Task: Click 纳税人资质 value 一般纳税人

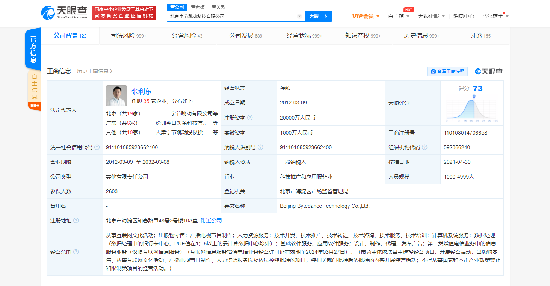Action: pos(293,162)
